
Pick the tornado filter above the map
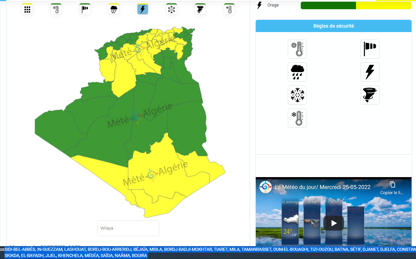coord(200,9)
